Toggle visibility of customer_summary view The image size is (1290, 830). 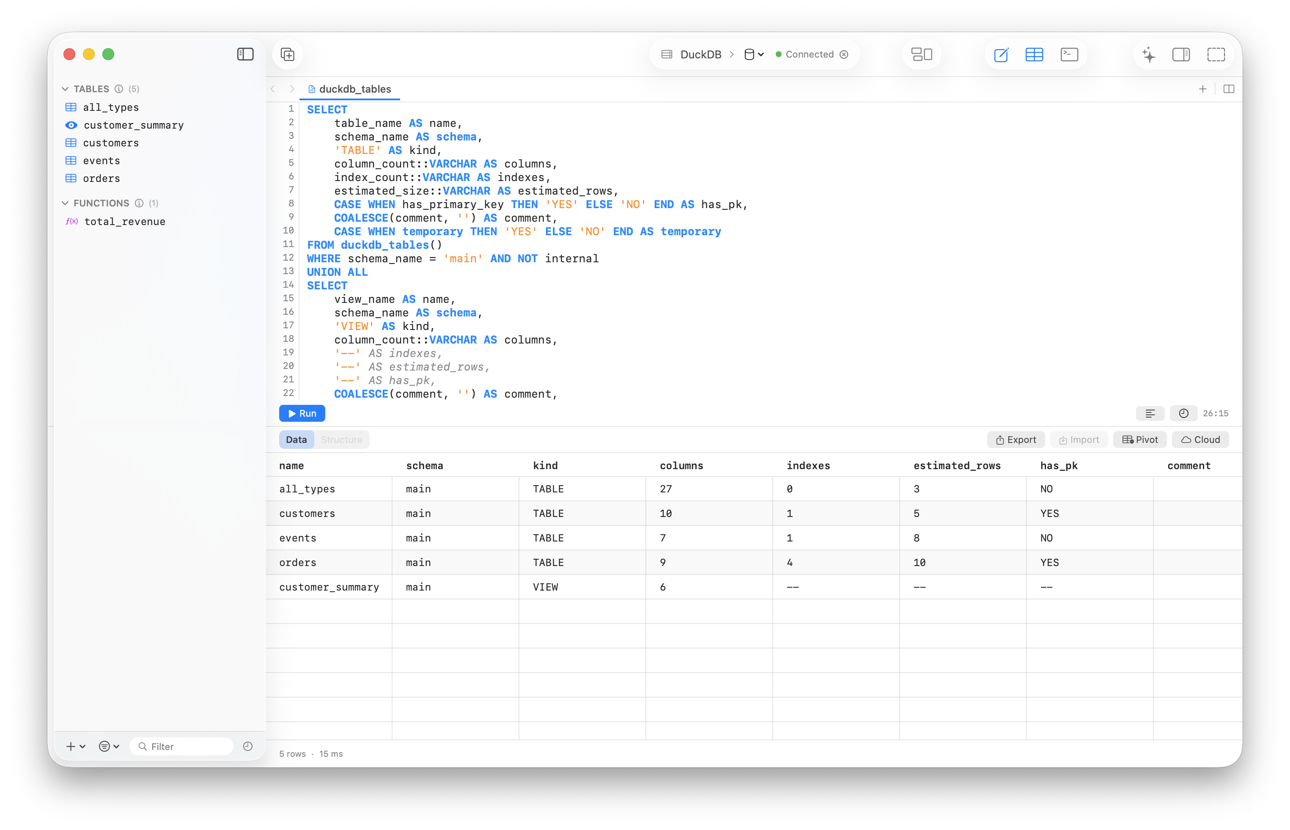tap(71, 125)
